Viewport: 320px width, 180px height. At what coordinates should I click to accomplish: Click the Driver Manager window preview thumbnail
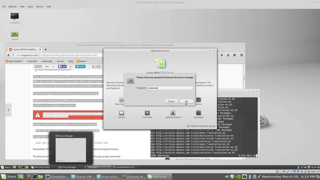click(x=71, y=150)
